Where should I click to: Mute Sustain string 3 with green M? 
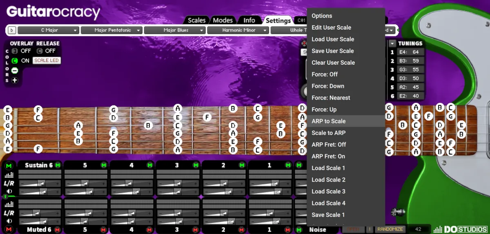click(196, 165)
